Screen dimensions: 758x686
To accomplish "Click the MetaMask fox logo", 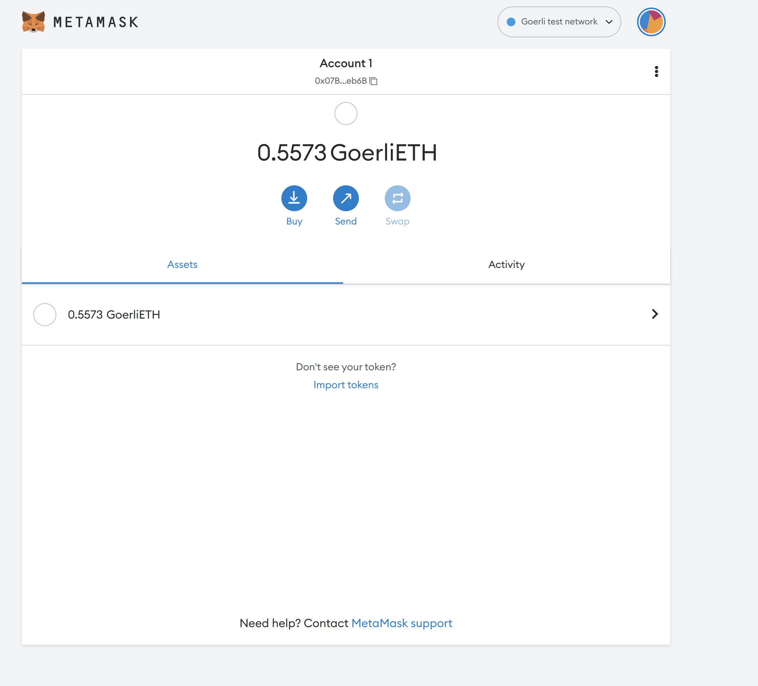I will 33,22.
